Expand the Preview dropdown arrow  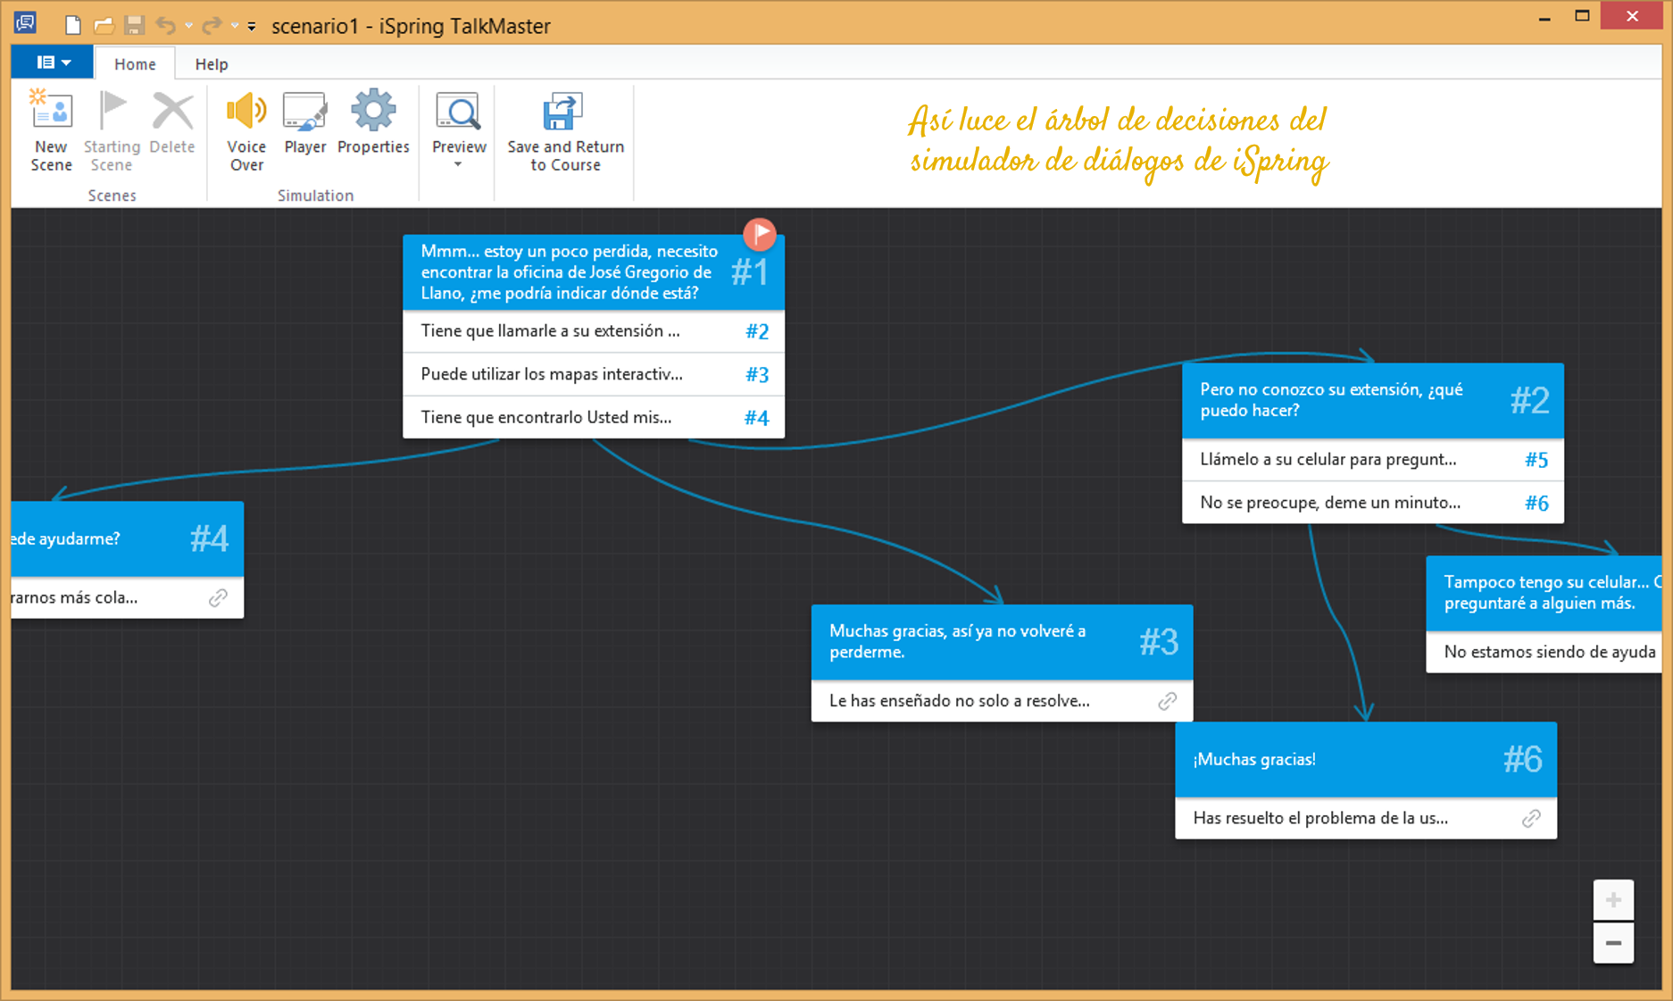pyautogui.click(x=458, y=165)
